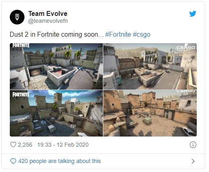Like the tweet with heart icon

[x=13, y=145]
